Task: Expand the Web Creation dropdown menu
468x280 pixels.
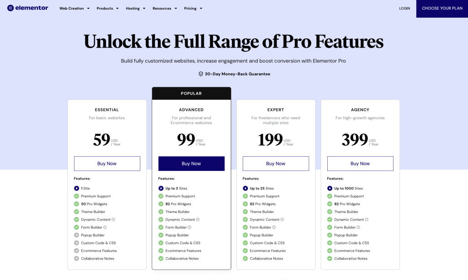Action: click(74, 8)
